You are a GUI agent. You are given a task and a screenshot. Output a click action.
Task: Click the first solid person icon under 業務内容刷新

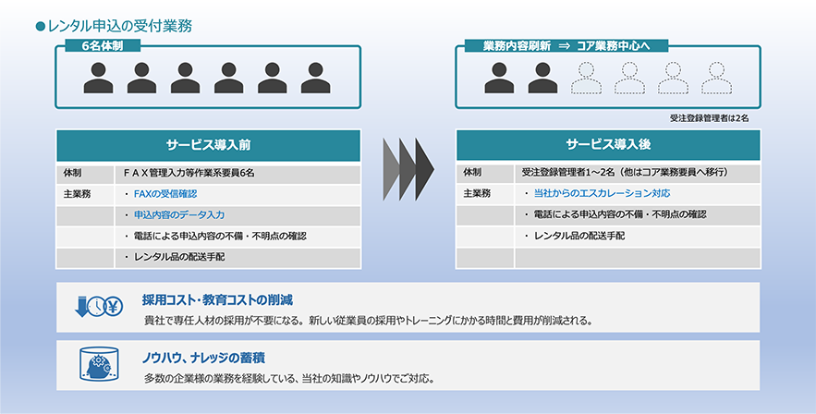500,79
